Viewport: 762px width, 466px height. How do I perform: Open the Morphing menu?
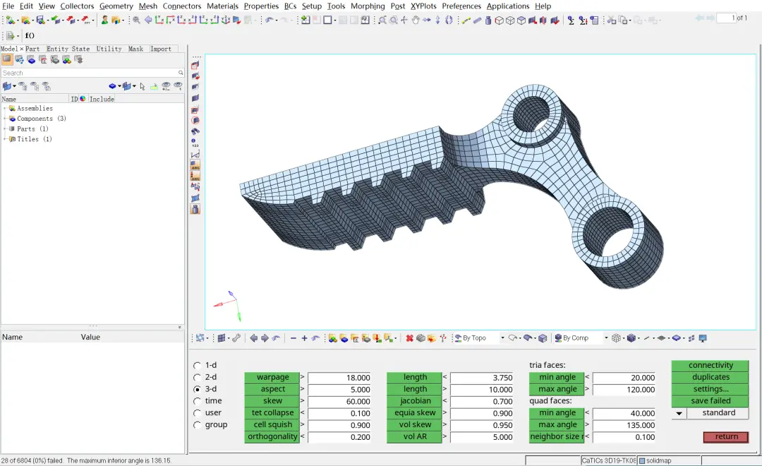pos(368,6)
